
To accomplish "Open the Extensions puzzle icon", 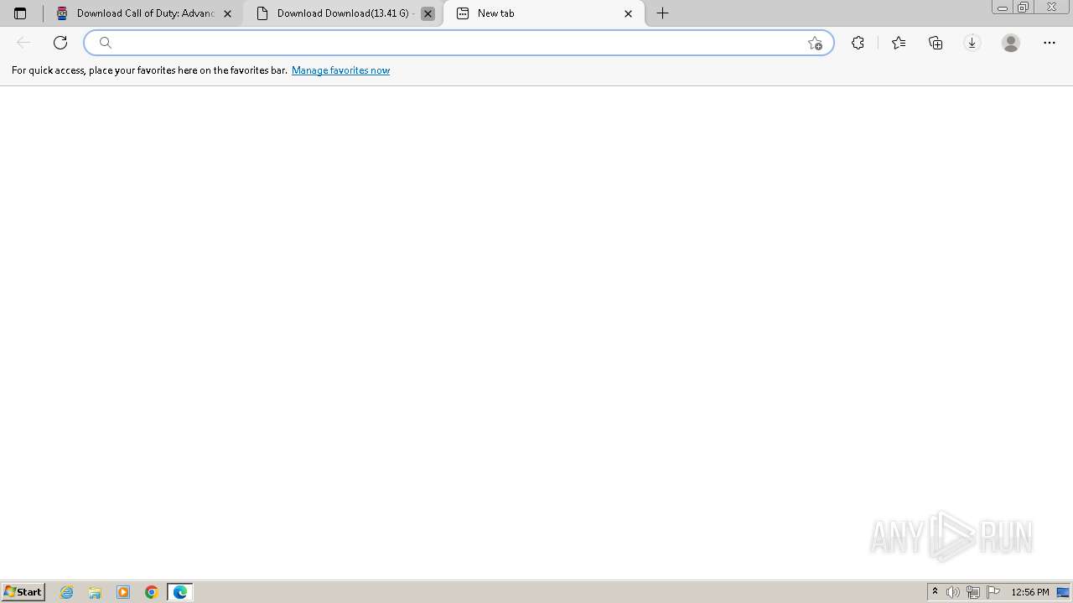I will [x=858, y=43].
